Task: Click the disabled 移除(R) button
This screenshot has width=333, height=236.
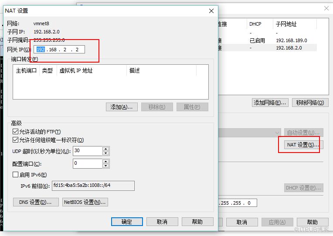Action: pos(157,107)
